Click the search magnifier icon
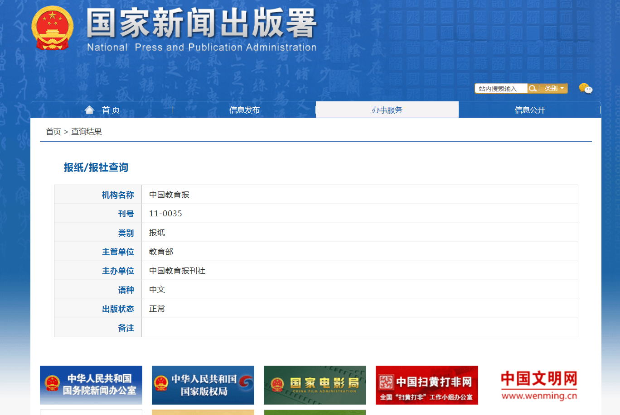Image resolution: width=620 pixels, height=415 pixels. pyautogui.click(x=533, y=88)
